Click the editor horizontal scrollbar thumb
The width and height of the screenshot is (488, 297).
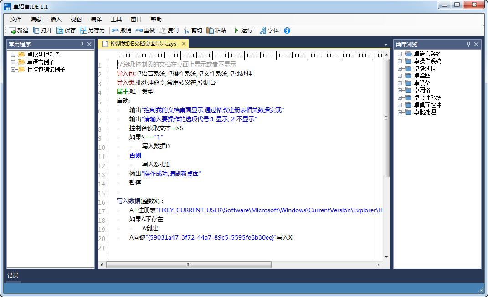[189, 265]
